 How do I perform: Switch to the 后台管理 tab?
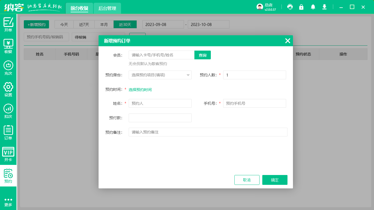(107, 8)
